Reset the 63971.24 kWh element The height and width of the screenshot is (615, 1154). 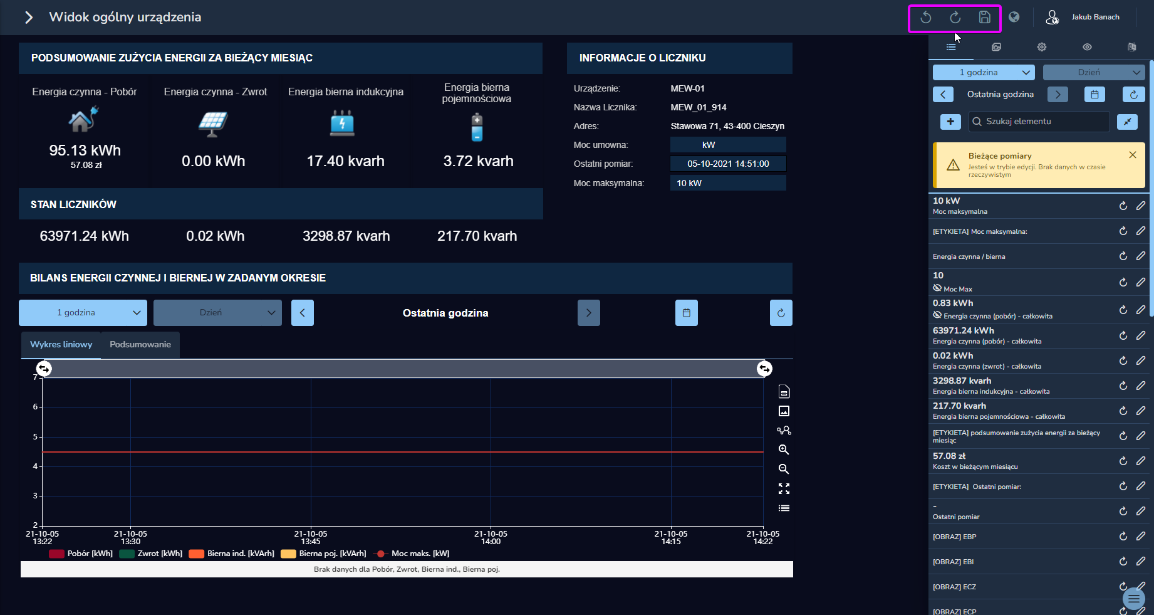(1123, 335)
